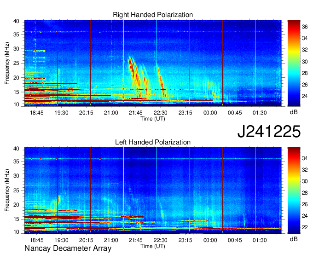Click the 19:30 time tick label on bottom plot
Screen dimensions: 313x254
pyautogui.click(x=62, y=240)
